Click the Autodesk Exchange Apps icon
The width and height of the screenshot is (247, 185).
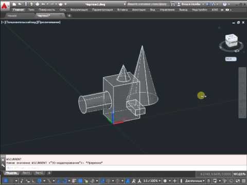pyautogui.click(x=208, y=4)
